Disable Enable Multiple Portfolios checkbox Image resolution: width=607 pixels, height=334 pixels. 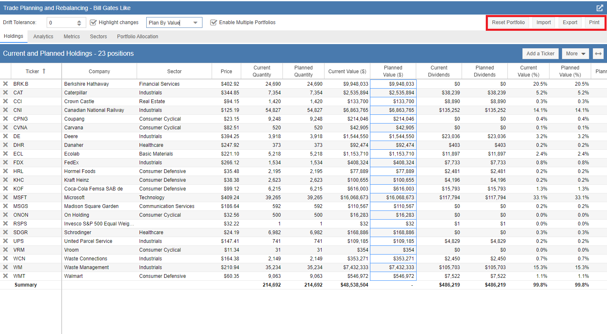[214, 22]
